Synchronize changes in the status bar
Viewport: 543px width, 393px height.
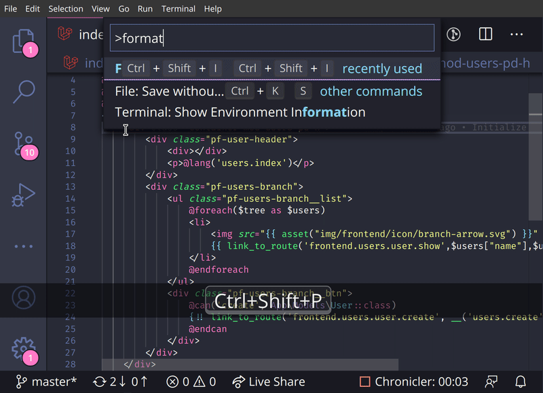coord(121,381)
